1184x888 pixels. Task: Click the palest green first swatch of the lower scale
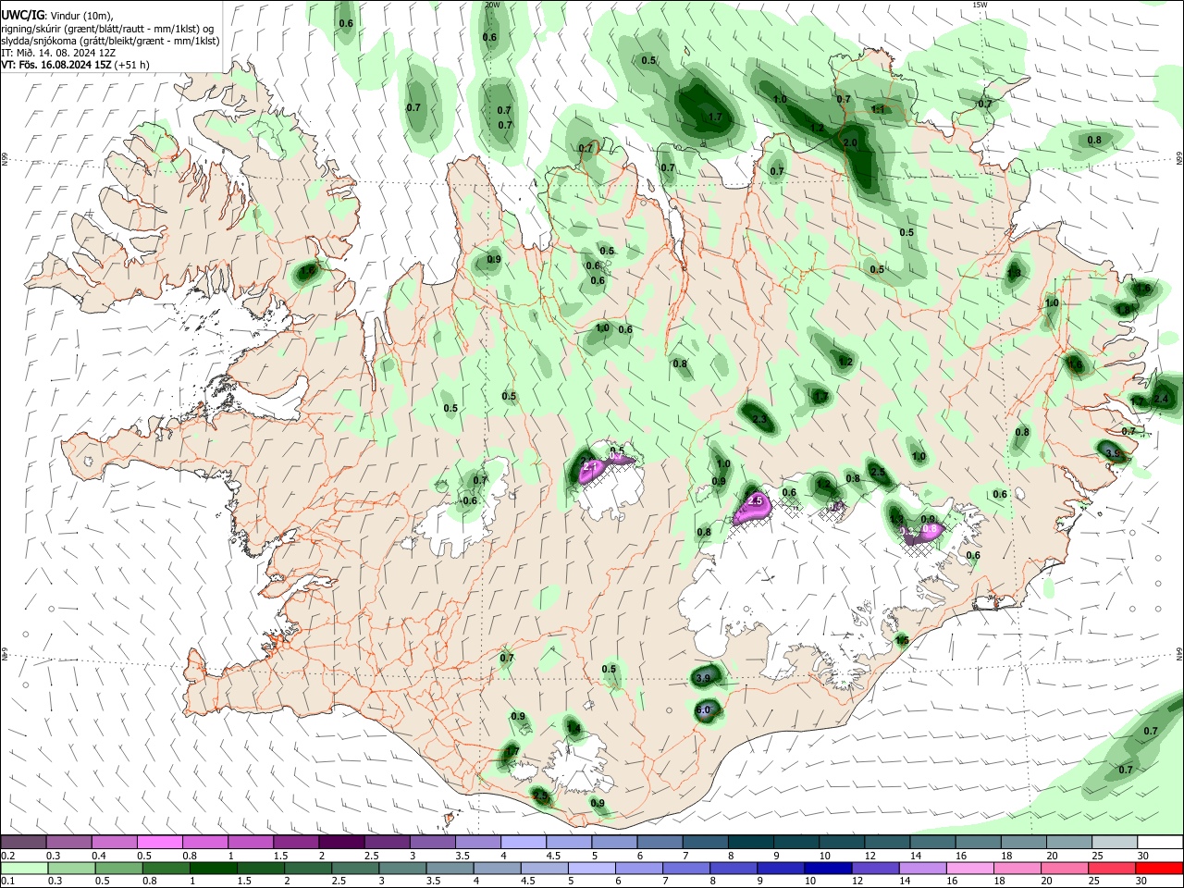[23, 868]
